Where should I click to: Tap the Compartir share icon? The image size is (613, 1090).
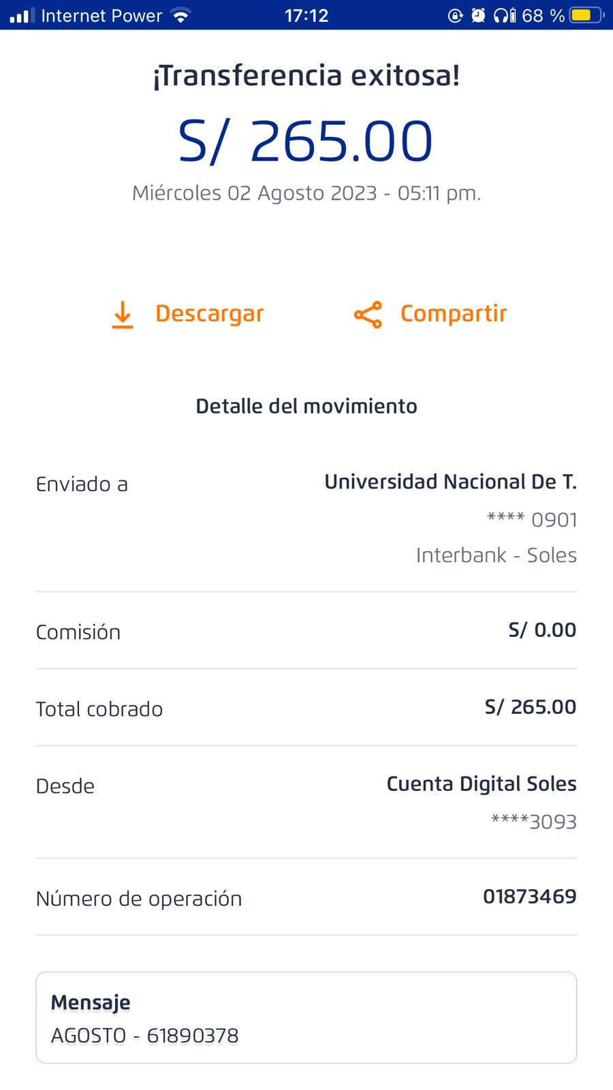pyautogui.click(x=368, y=315)
